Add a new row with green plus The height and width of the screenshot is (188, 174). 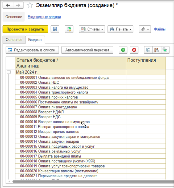123,50
